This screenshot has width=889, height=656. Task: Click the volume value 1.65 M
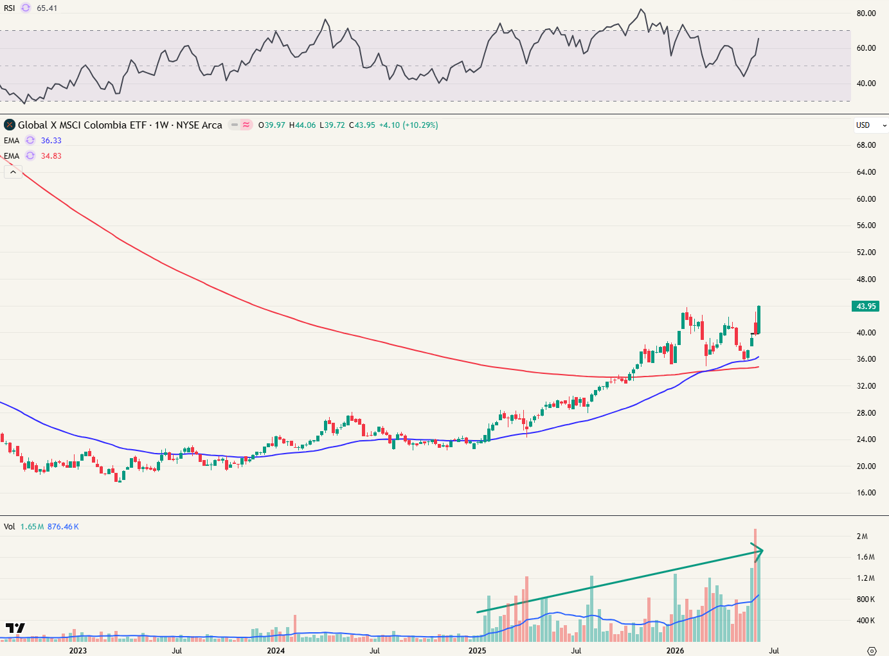coord(32,527)
